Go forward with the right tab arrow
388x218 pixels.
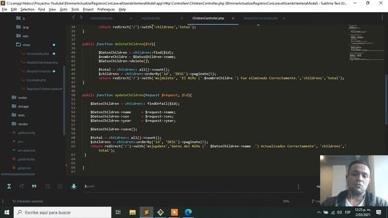click(81, 18)
